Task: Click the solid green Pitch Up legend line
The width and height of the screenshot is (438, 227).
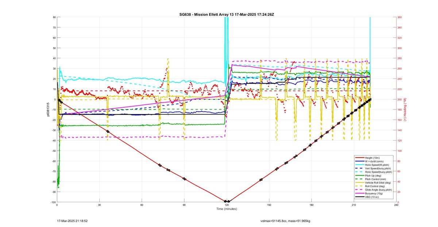Action: tap(359, 176)
